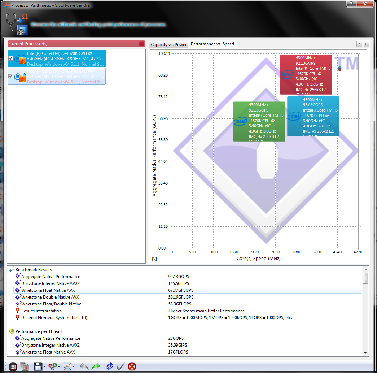This screenshot has height=373, width=377.
Task: Click the results list scrollbar thumb
Action: click(365, 278)
